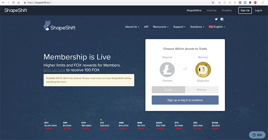Click the LTC ticker entry
Viewport: 268px width, 140px height.
[x=105, y=125]
